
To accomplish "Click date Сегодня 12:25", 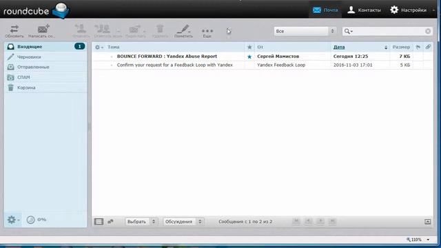I will point(351,56).
